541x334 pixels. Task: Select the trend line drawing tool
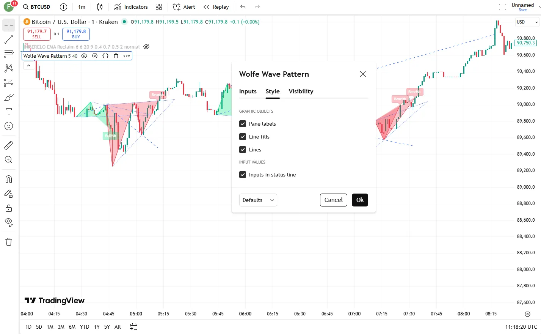pos(9,39)
